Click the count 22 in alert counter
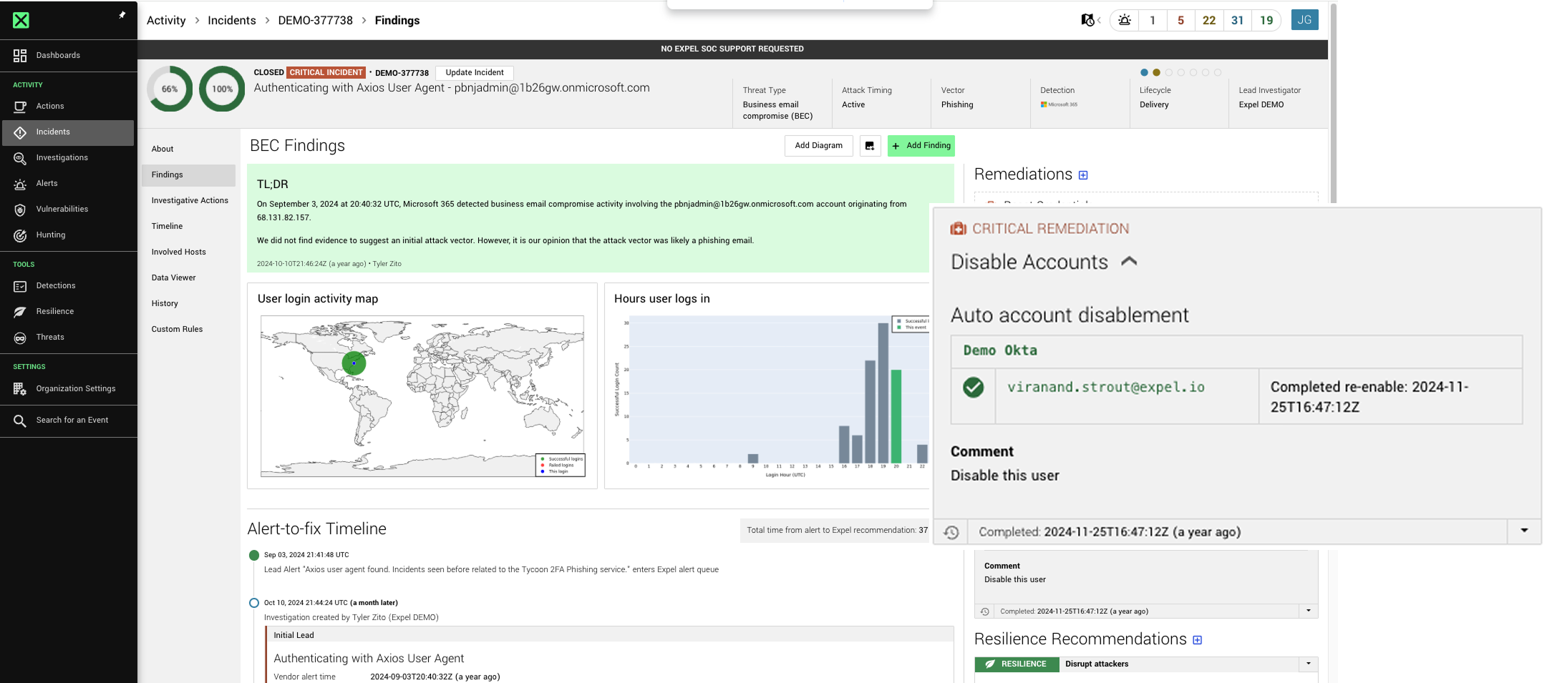The height and width of the screenshot is (683, 1547). (x=1209, y=21)
